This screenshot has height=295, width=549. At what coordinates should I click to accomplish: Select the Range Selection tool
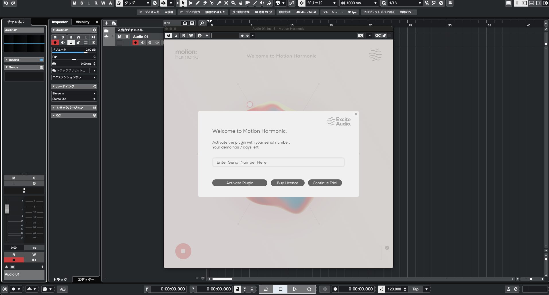(x=190, y=3)
